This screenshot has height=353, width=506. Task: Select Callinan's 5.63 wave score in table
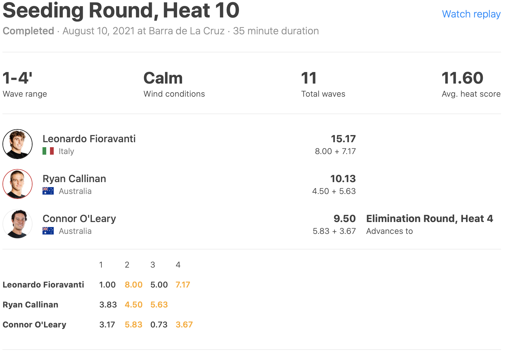[x=159, y=305]
